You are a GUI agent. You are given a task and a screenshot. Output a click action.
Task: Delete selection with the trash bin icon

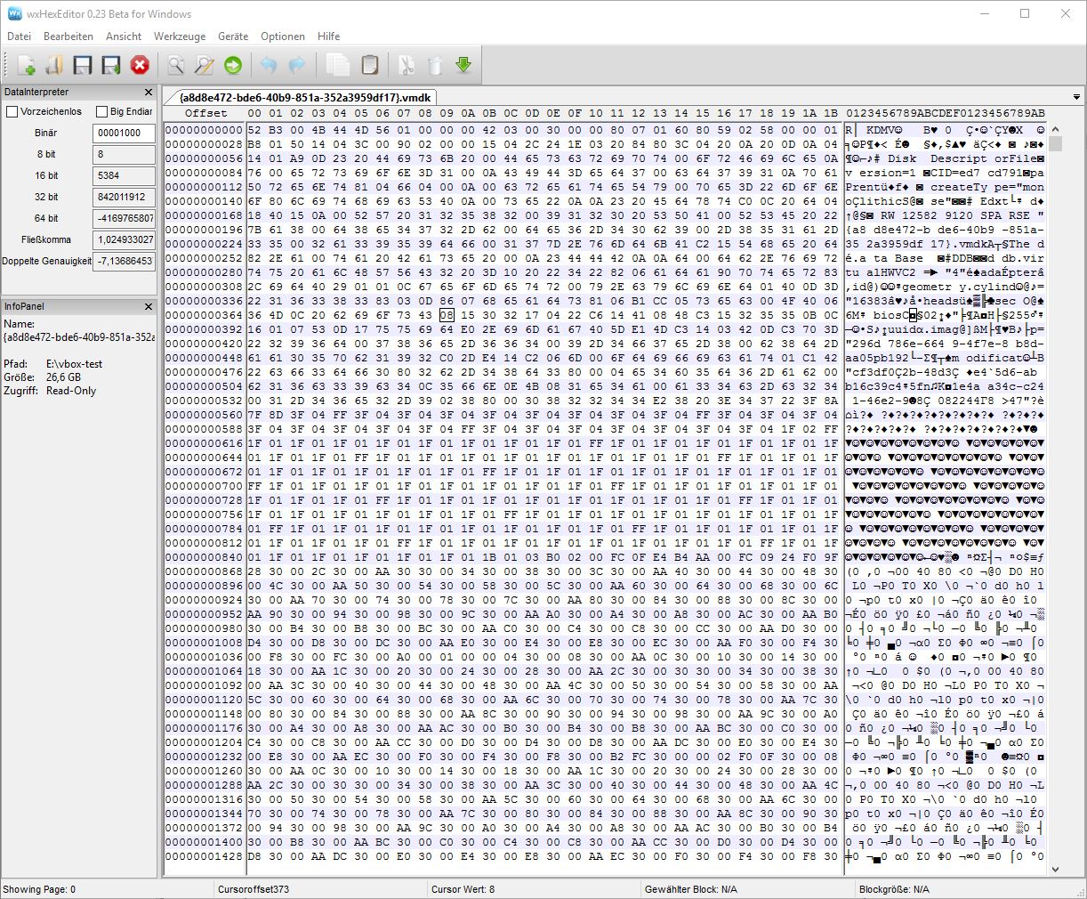(435, 65)
